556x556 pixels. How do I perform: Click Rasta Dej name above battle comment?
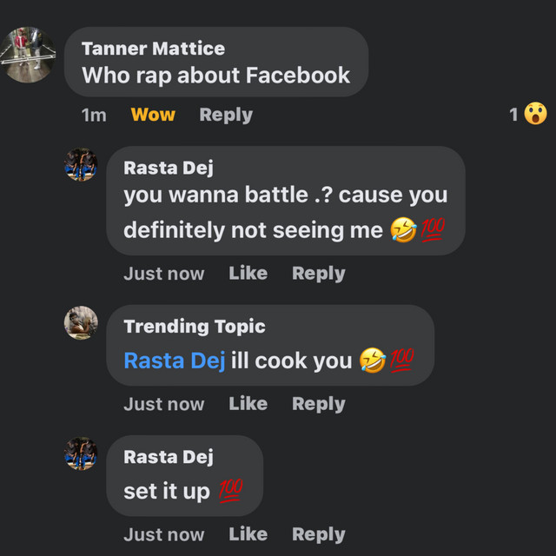click(x=169, y=168)
